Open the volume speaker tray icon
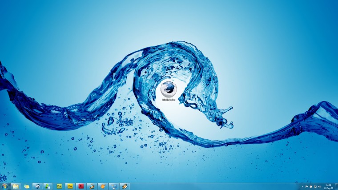338x190 pixels. pos(319,187)
